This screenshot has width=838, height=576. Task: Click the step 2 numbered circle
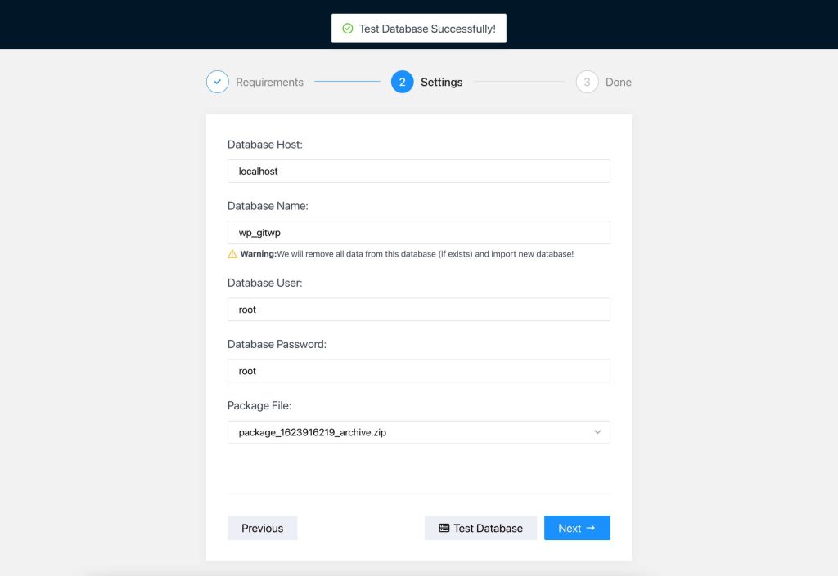[x=402, y=82]
